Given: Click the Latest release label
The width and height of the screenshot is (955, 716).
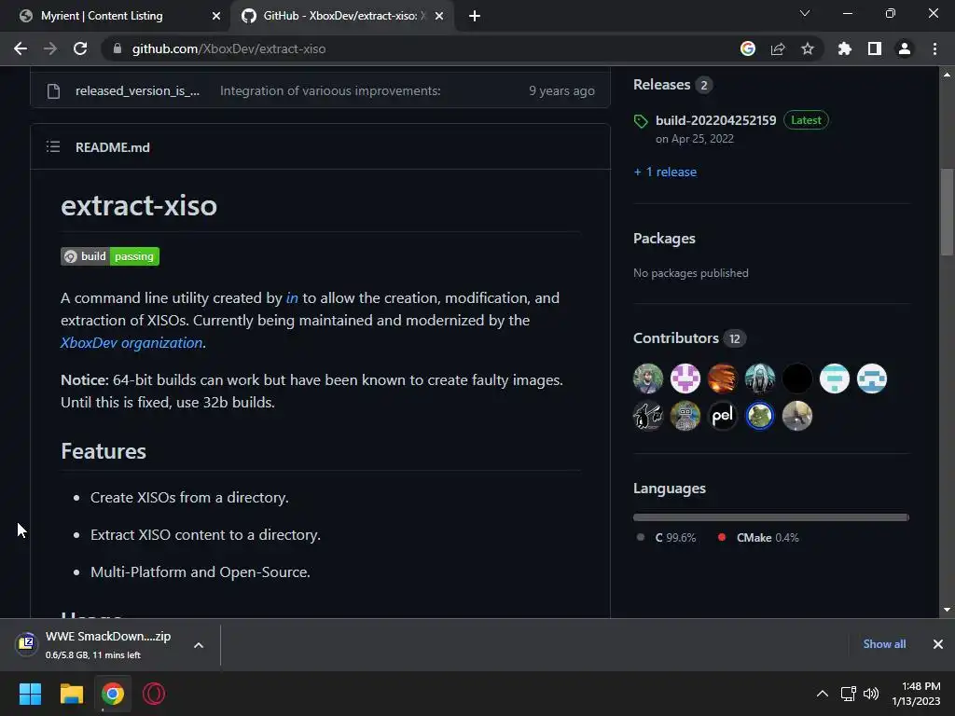Looking at the screenshot, I should click(x=806, y=120).
